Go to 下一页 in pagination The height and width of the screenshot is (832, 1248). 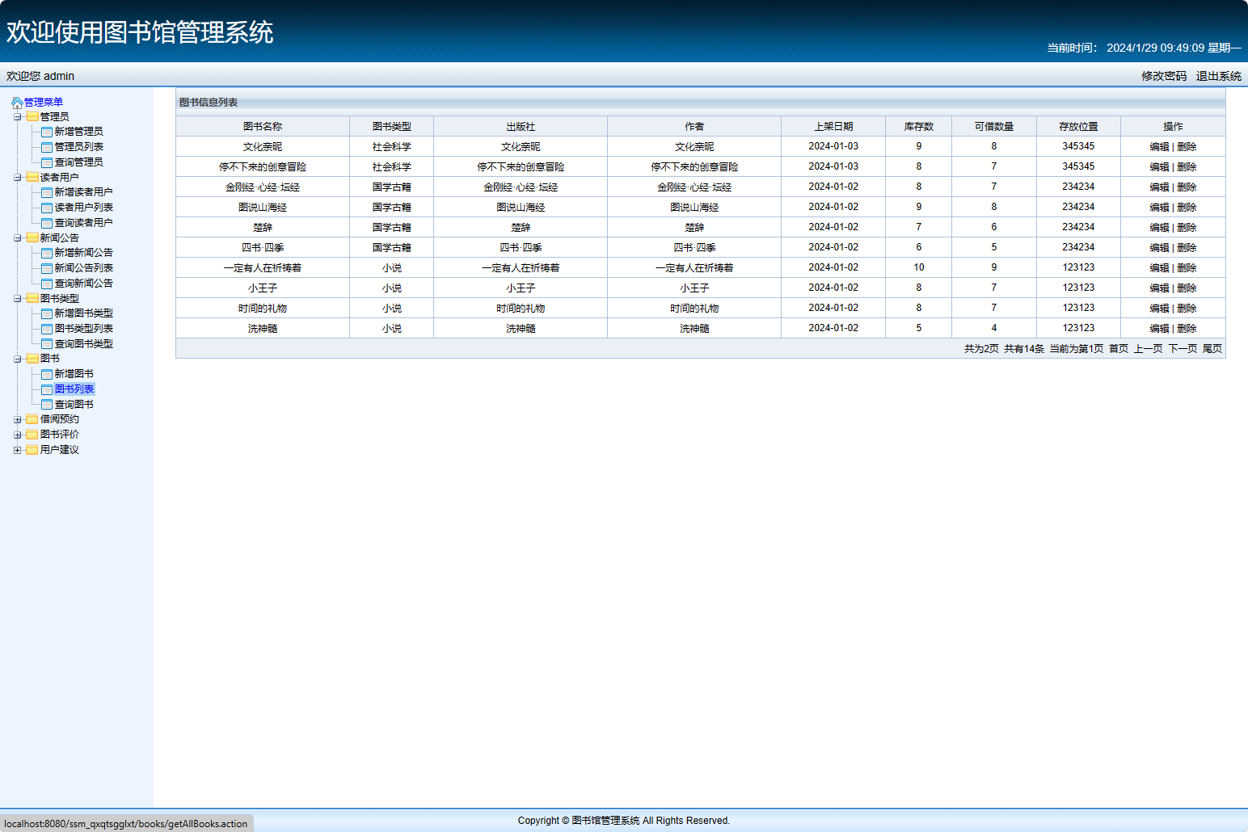(1183, 349)
